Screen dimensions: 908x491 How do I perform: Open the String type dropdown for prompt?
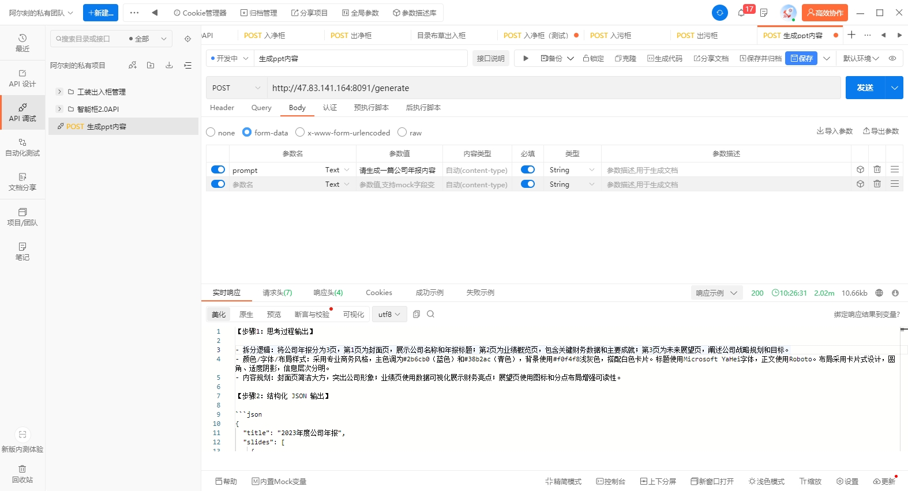[572, 169]
